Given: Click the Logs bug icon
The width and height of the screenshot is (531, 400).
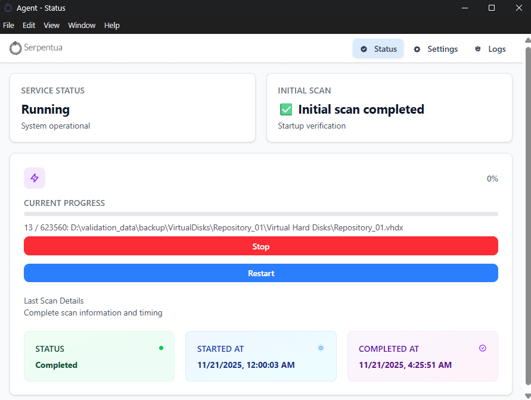Looking at the screenshot, I should (477, 48).
